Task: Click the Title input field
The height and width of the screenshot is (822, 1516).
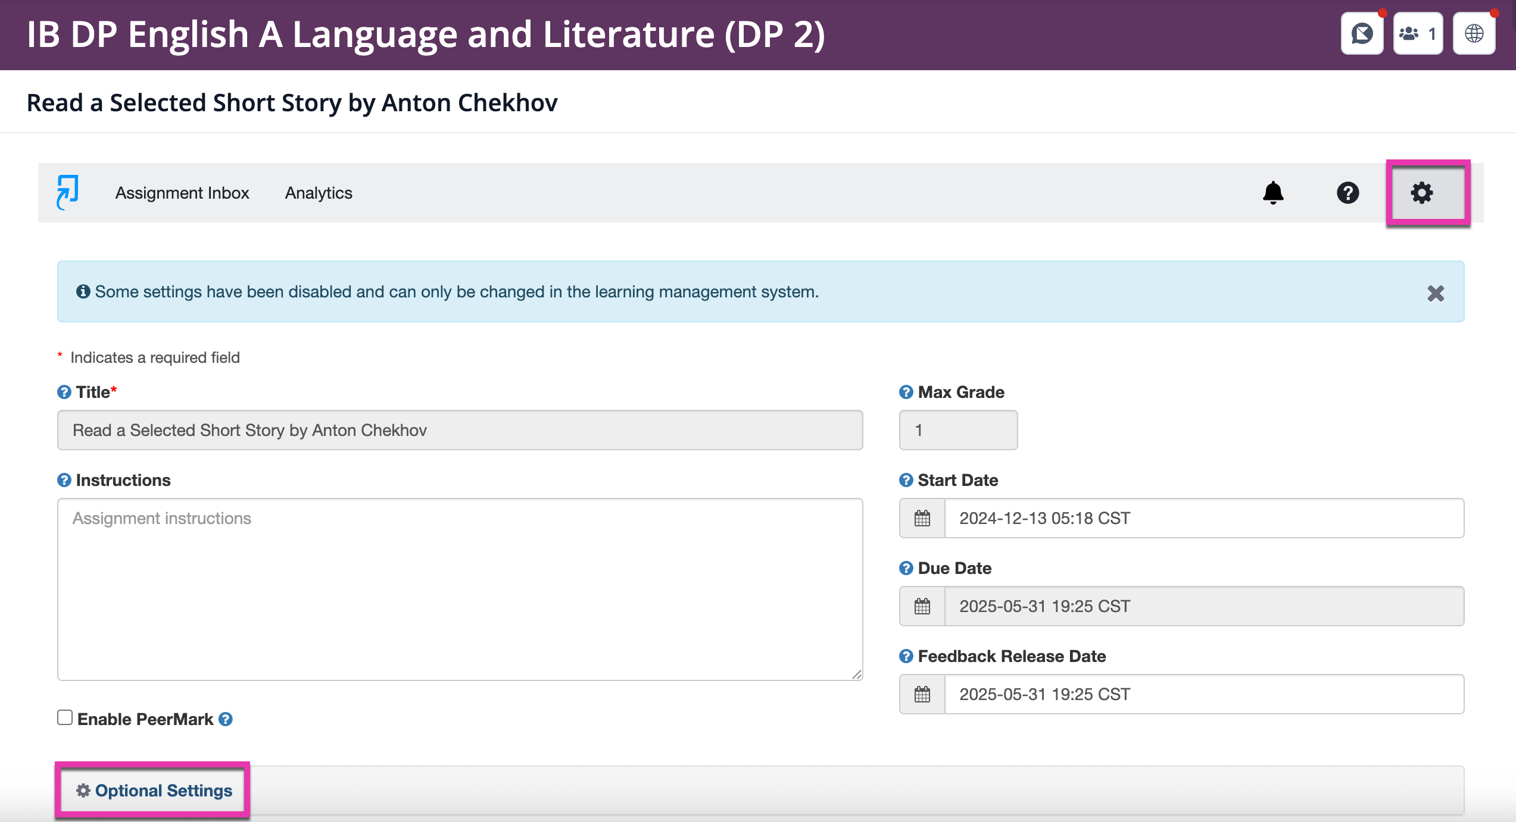Action: click(x=460, y=430)
